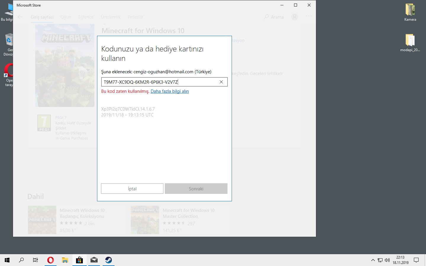Show hidden tray icons chevron
This screenshot has height=266, width=426.
pyautogui.click(x=373, y=260)
